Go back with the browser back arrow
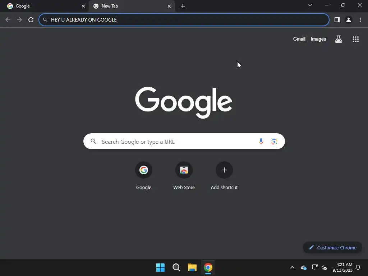Screen dimensions: 368x276 click(8, 20)
